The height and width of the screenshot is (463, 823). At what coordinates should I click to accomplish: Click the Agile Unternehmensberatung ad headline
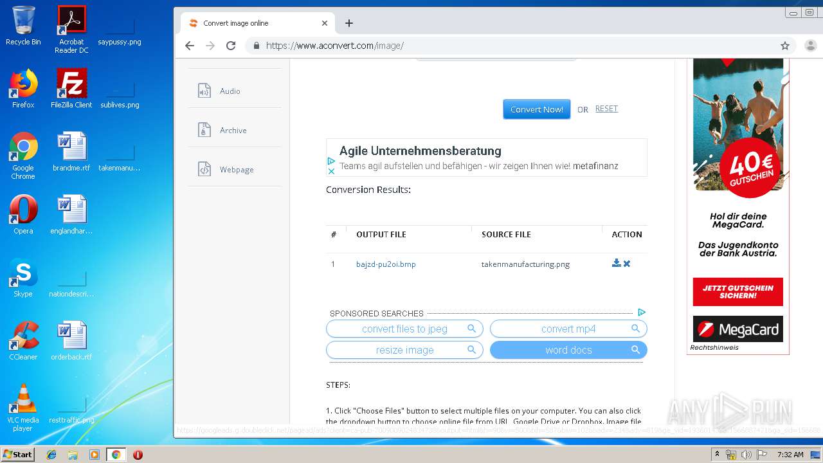coord(421,151)
